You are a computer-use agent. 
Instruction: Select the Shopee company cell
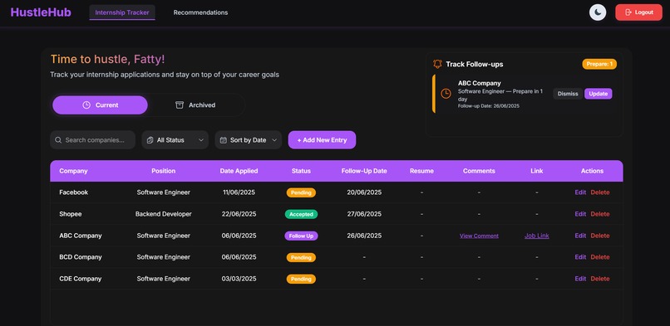tap(71, 214)
